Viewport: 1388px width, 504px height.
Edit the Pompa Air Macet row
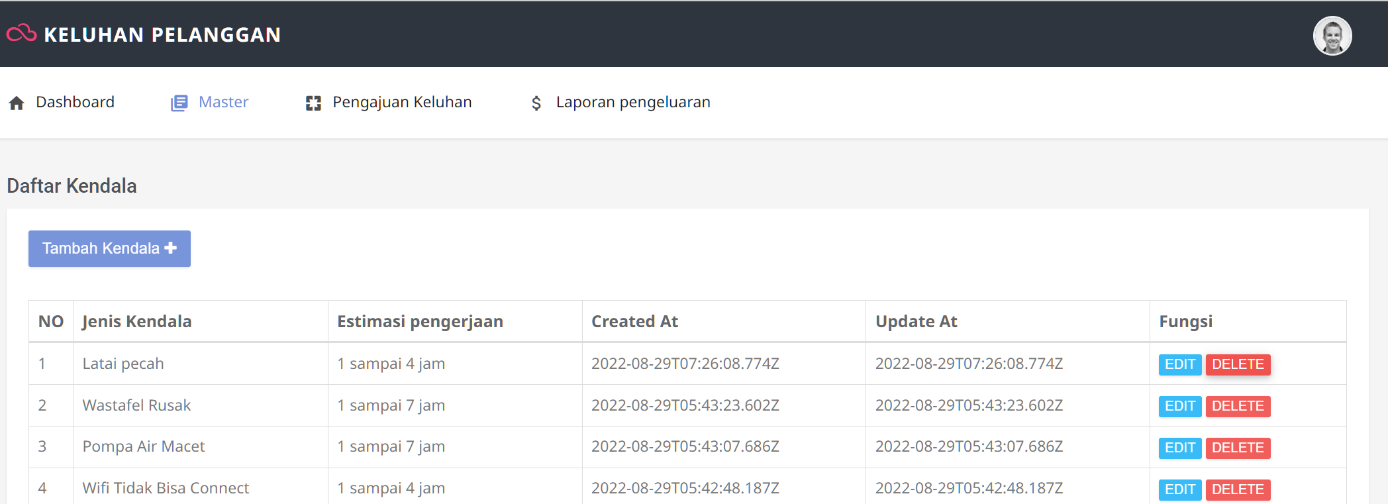(x=1179, y=448)
